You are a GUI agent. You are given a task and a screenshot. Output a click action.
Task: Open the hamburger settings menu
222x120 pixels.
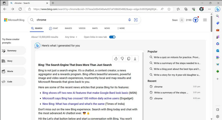pyautogui.click(x=205, y=20)
